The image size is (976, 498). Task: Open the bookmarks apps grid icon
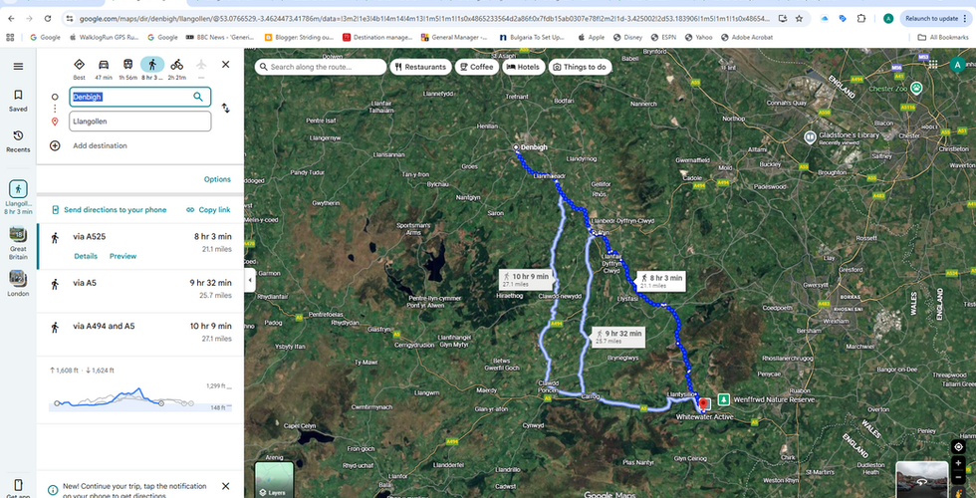pyautogui.click(x=10, y=38)
